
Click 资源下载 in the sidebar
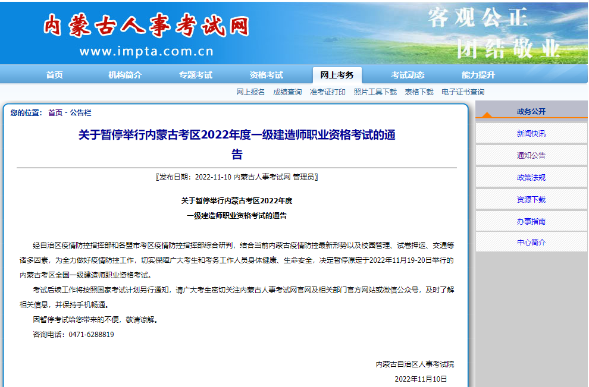coord(531,200)
